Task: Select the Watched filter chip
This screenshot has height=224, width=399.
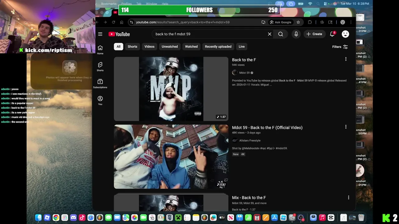Action: pyautogui.click(x=191, y=47)
